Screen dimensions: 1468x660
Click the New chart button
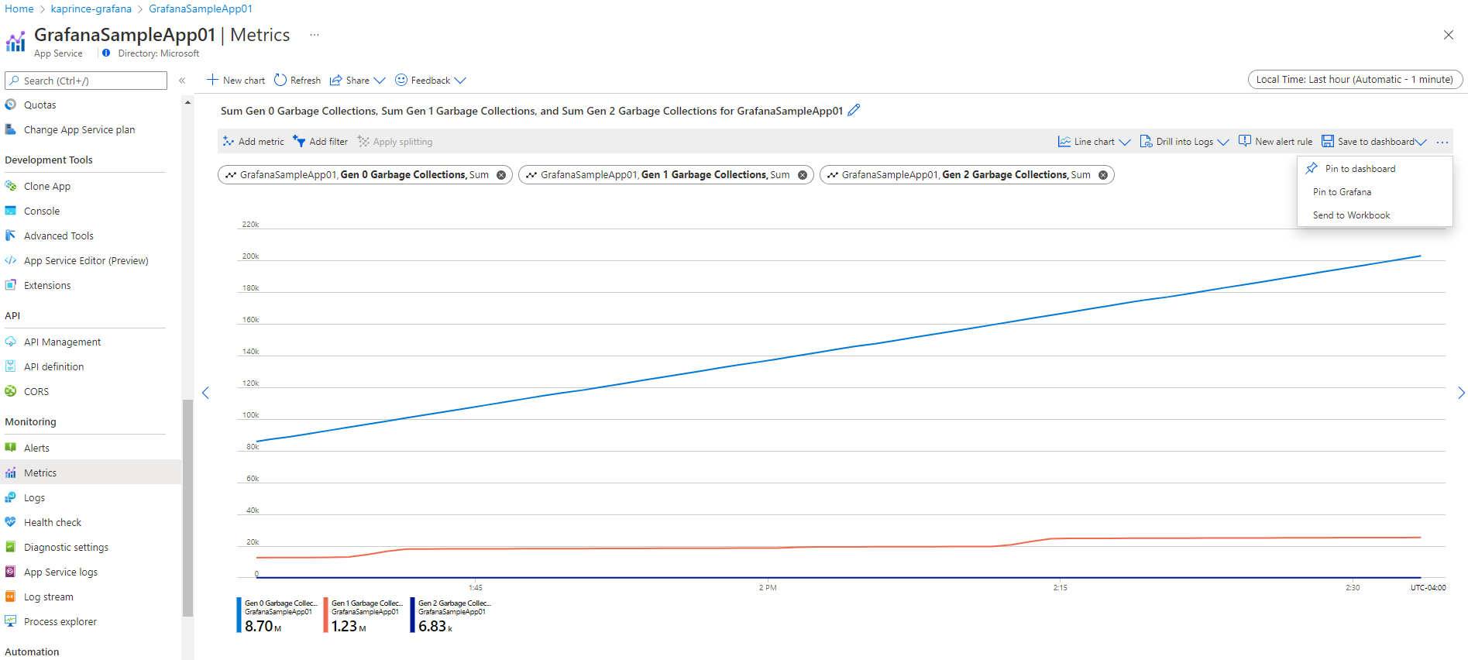[235, 81]
